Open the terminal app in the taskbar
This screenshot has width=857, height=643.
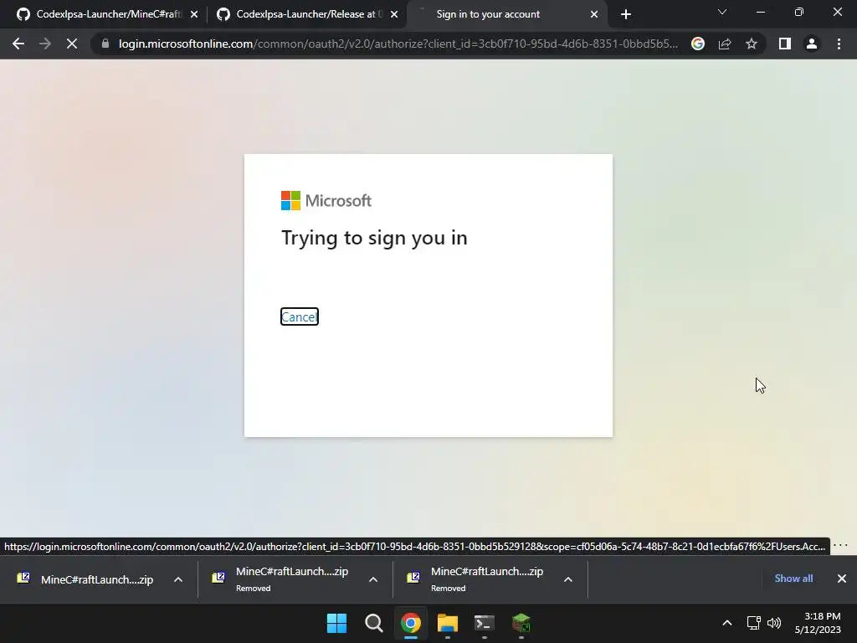(485, 623)
